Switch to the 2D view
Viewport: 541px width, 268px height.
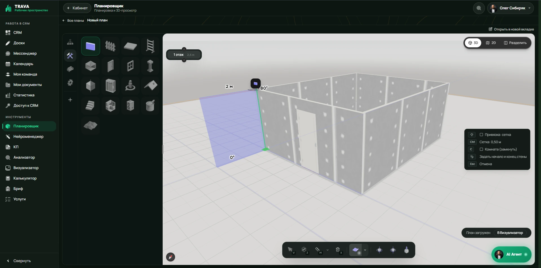pos(491,43)
